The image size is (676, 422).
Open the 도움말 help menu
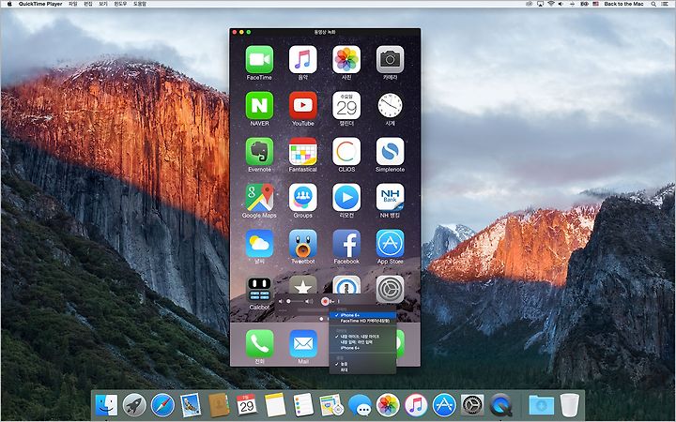pyautogui.click(x=140, y=4)
